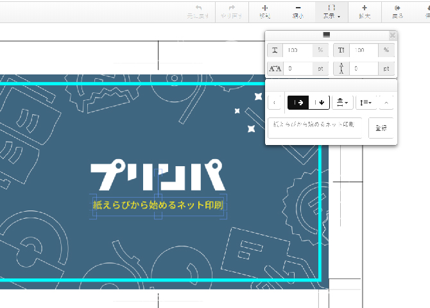Select the 移動 move tool
The image size is (430, 308).
click(265, 12)
